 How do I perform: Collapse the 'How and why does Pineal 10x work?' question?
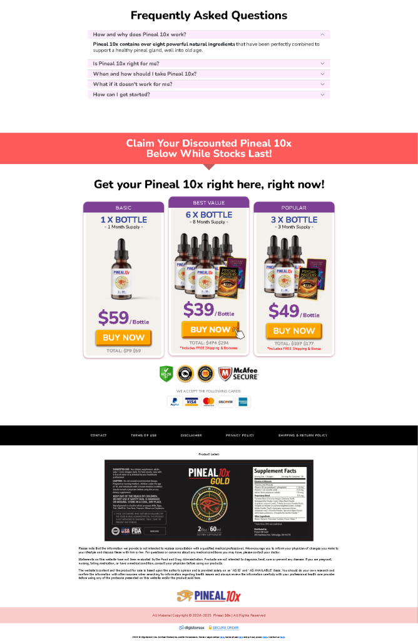209,34
